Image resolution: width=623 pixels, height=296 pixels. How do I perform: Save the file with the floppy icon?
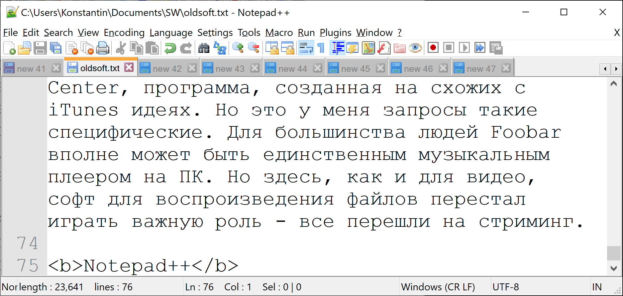pos(40,48)
